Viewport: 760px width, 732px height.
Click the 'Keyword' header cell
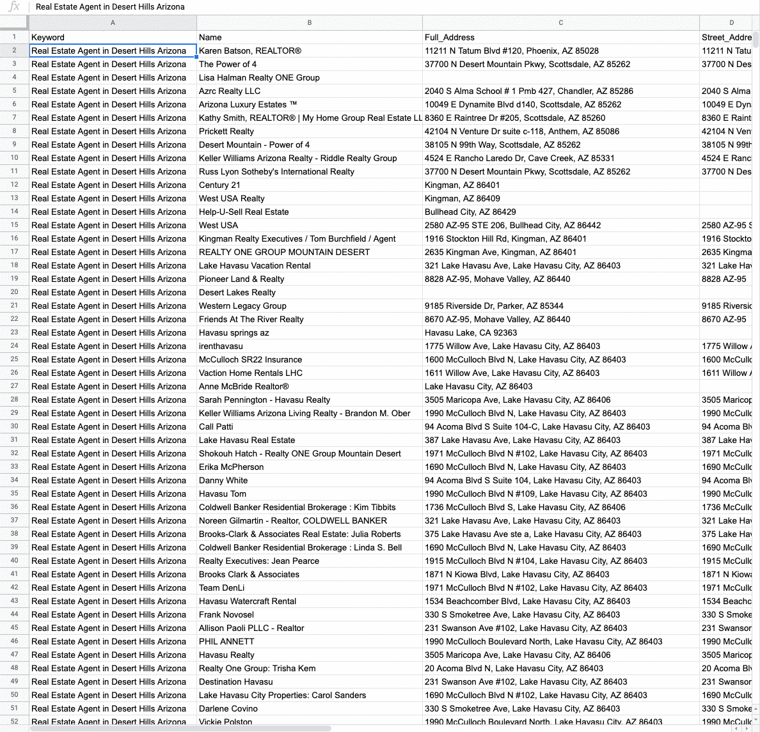point(113,37)
